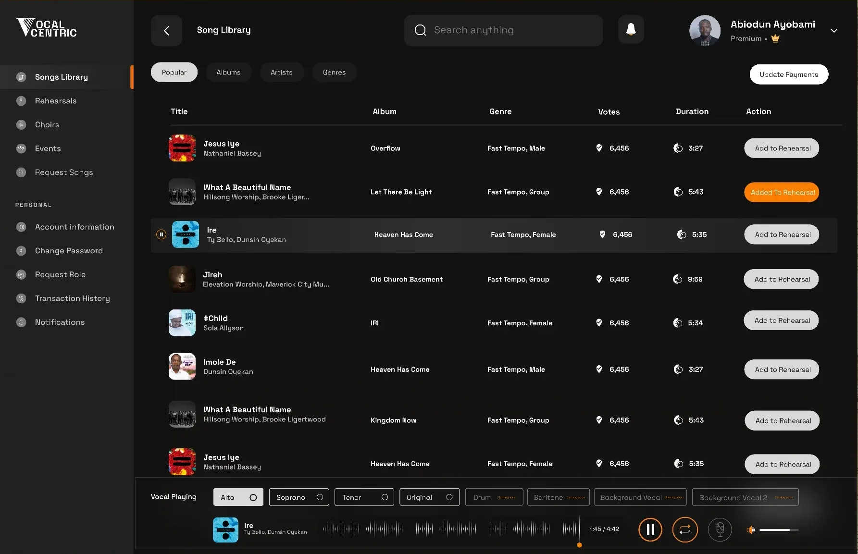
Task: Pause playback in the player bar
Action: coord(650,529)
